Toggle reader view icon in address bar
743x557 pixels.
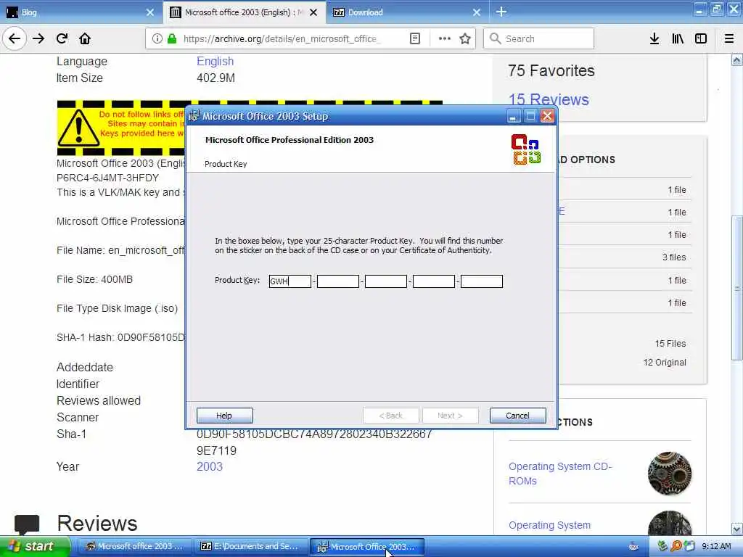(414, 38)
